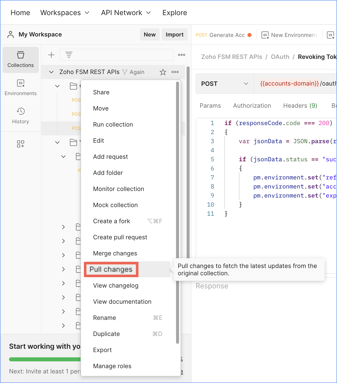The width and height of the screenshot is (337, 383).
Task: Open the bottom grid icon in the sidebar
Action: [20, 144]
